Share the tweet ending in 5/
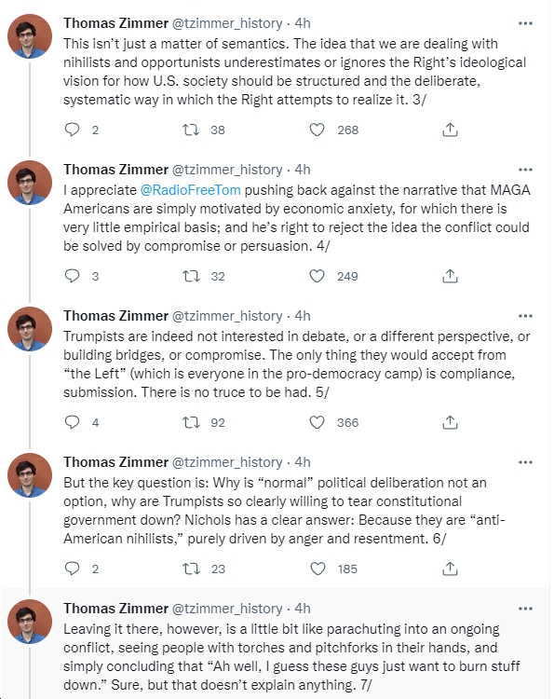The height and width of the screenshot is (699, 554). [x=450, y=422]
